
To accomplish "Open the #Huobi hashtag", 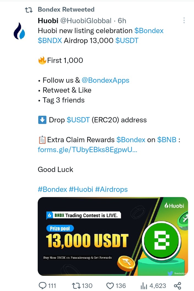I will pos(81,189).
